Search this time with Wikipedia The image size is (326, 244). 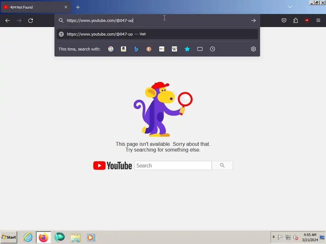[x=174, y=49]
